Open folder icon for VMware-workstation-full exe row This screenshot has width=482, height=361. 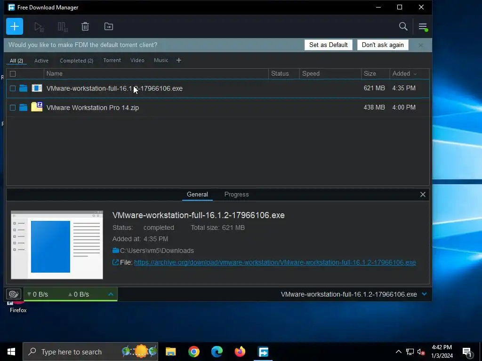(24, 88)
